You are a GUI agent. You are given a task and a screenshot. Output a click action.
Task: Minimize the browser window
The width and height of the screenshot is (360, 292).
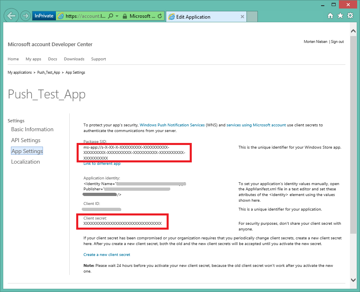tap(323, 5)
